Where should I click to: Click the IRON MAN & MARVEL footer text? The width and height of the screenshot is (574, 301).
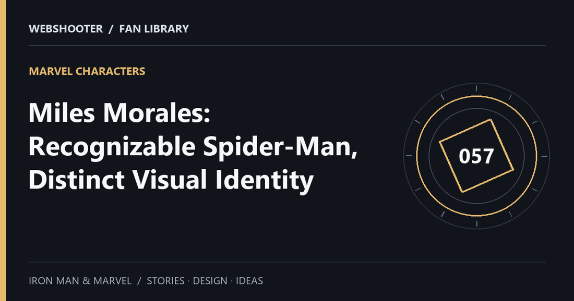80,281
